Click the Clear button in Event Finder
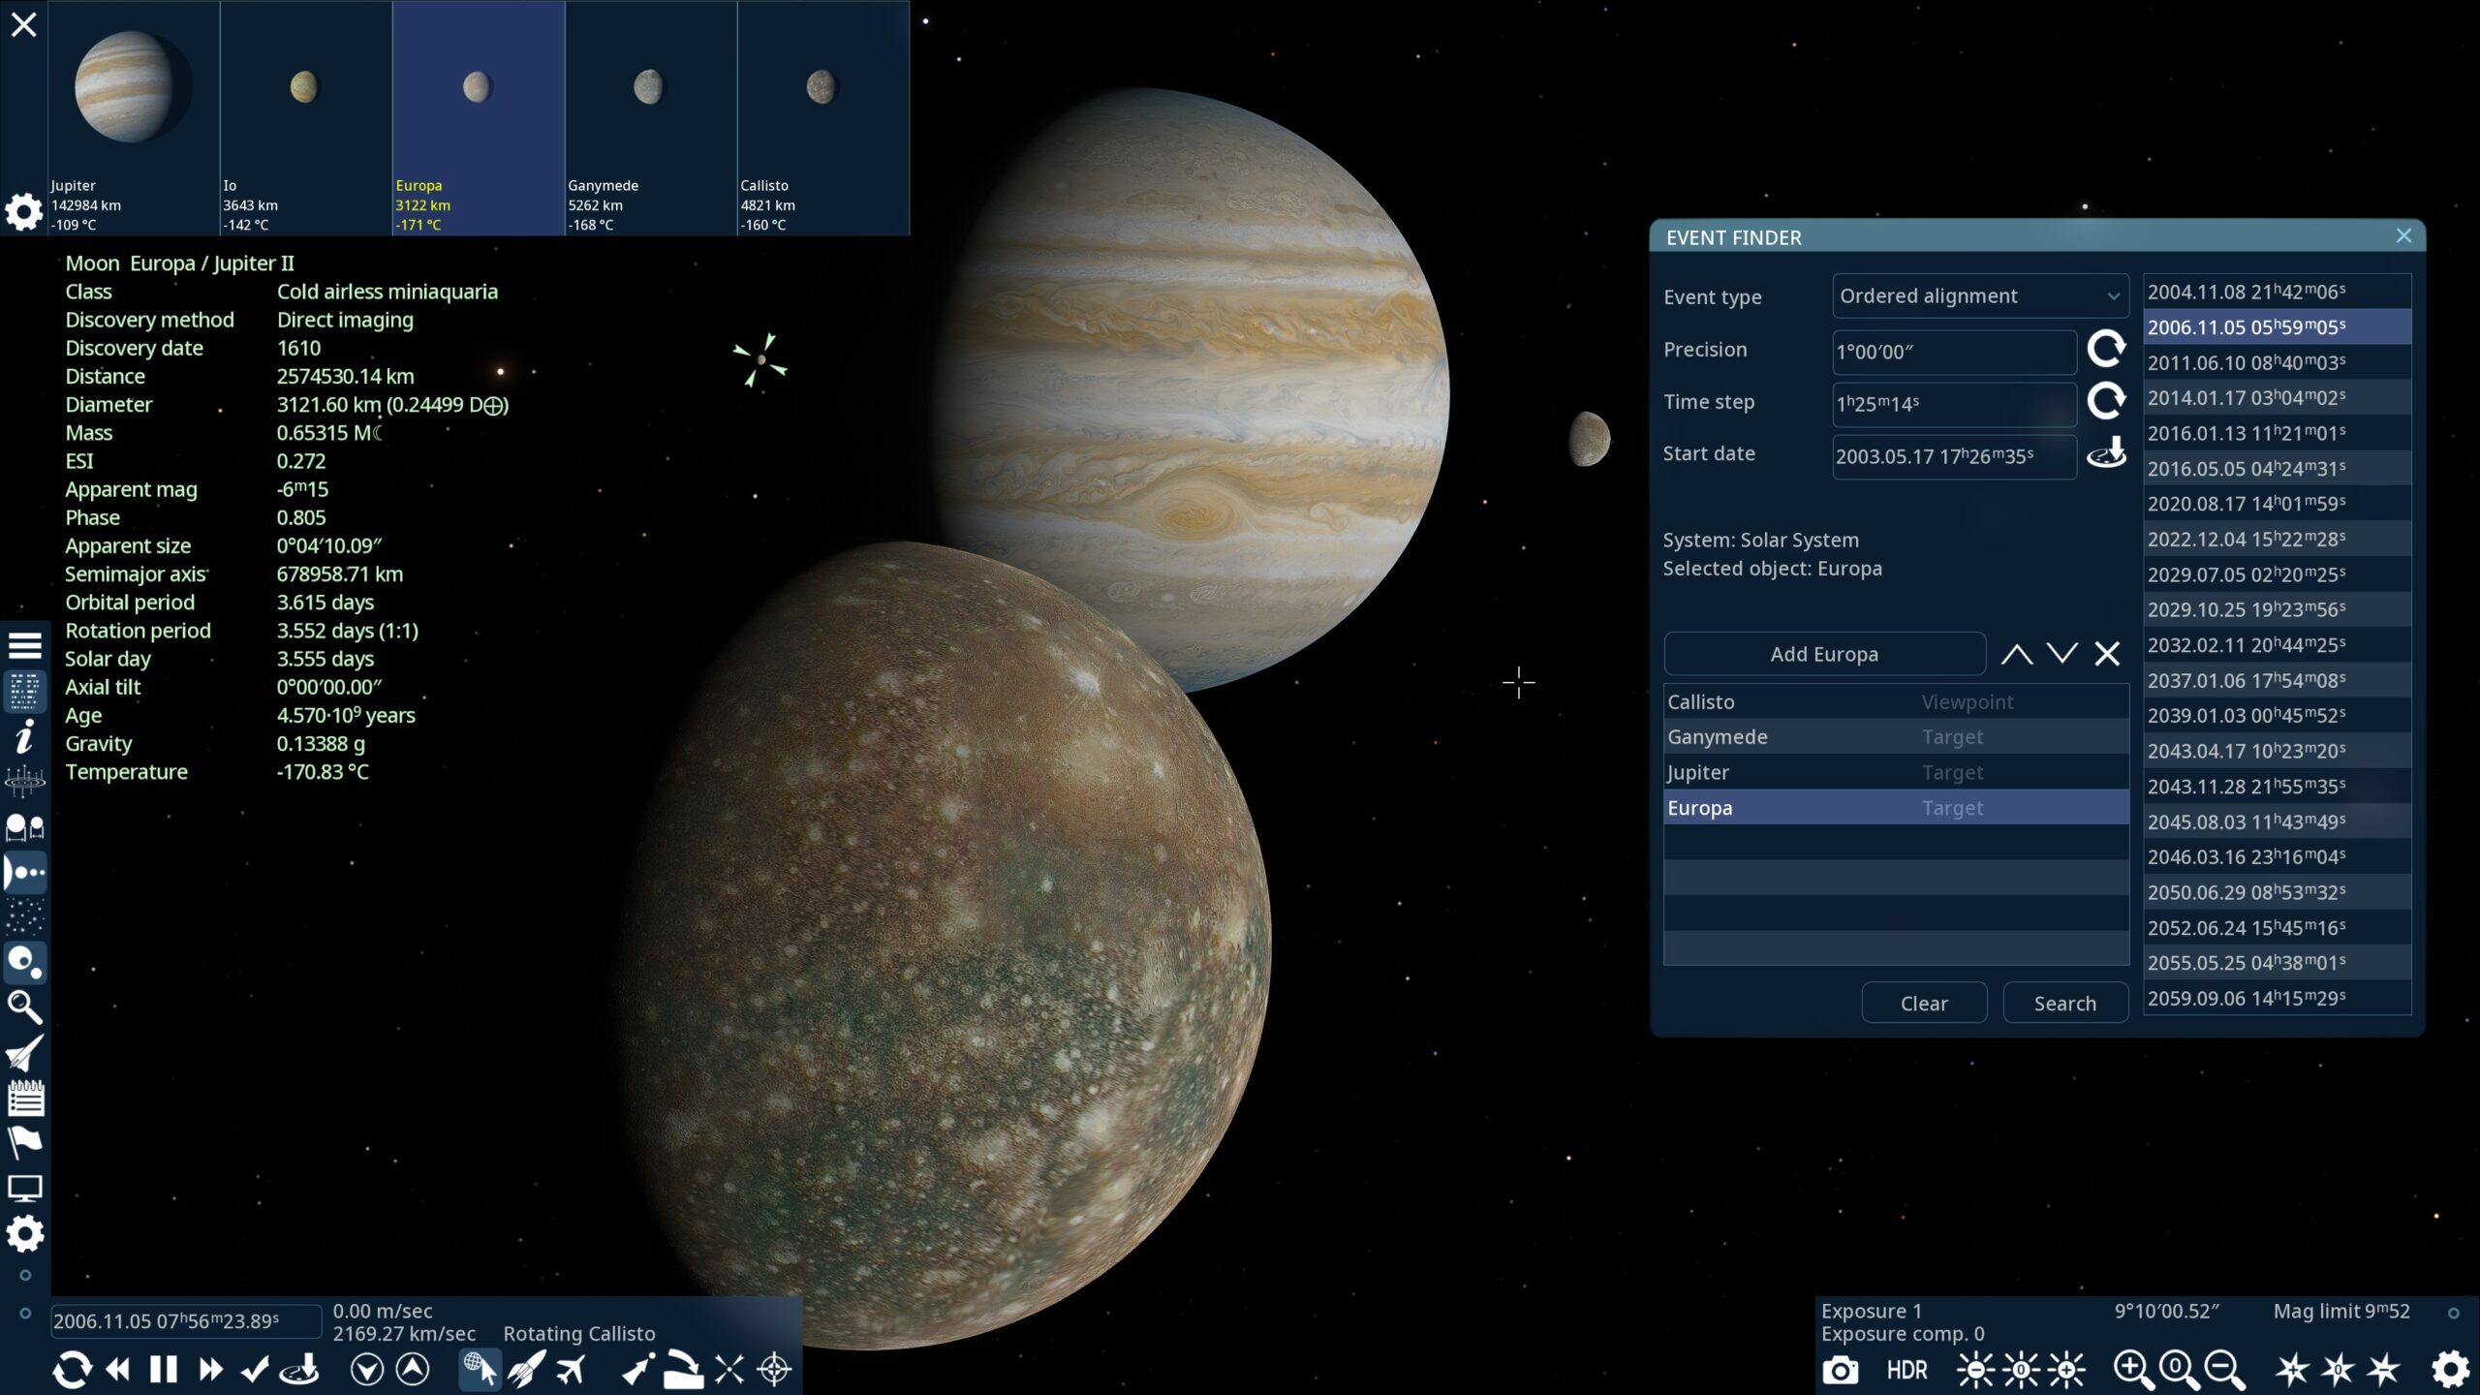This screenshot has width=2480, height=1395. point(1924,1003)
